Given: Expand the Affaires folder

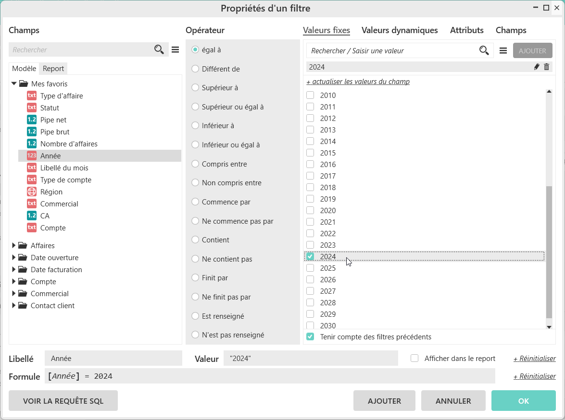Looking at the screenshot, I should pos(14,245).
